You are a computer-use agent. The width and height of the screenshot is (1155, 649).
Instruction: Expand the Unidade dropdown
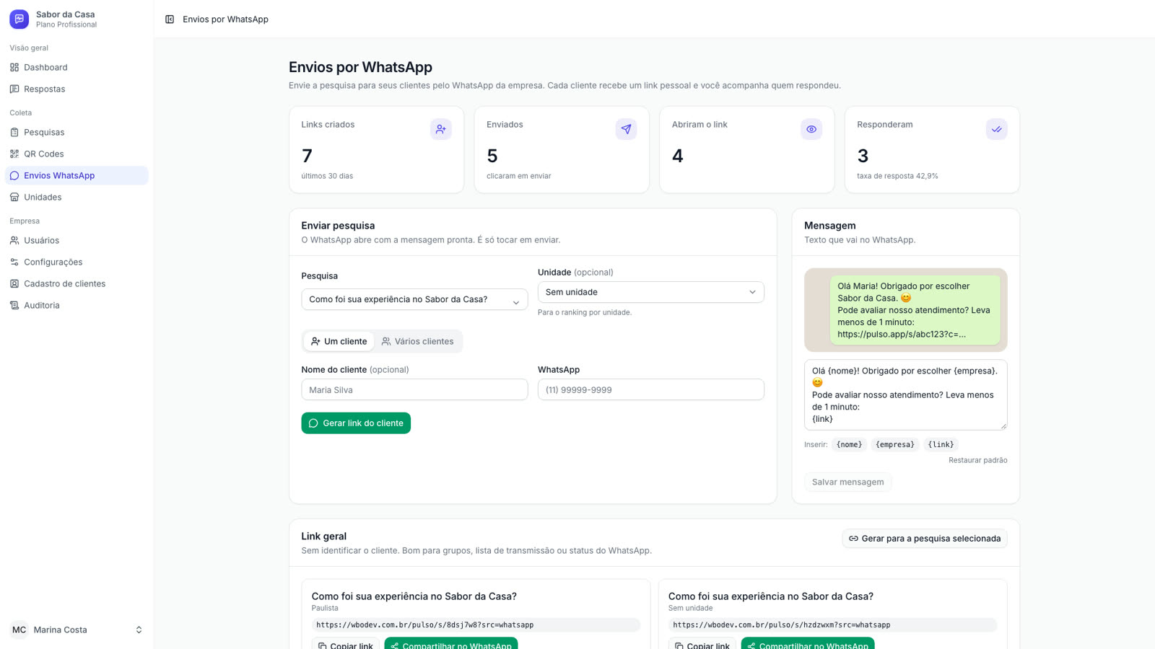point(650,292)
